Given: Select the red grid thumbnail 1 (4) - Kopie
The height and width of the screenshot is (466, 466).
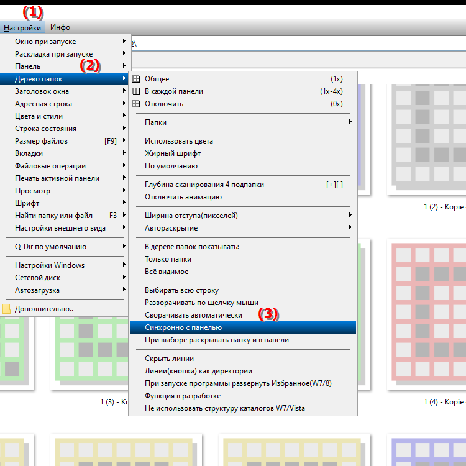Looking at the screenshot, I should [x=427, y=314].
